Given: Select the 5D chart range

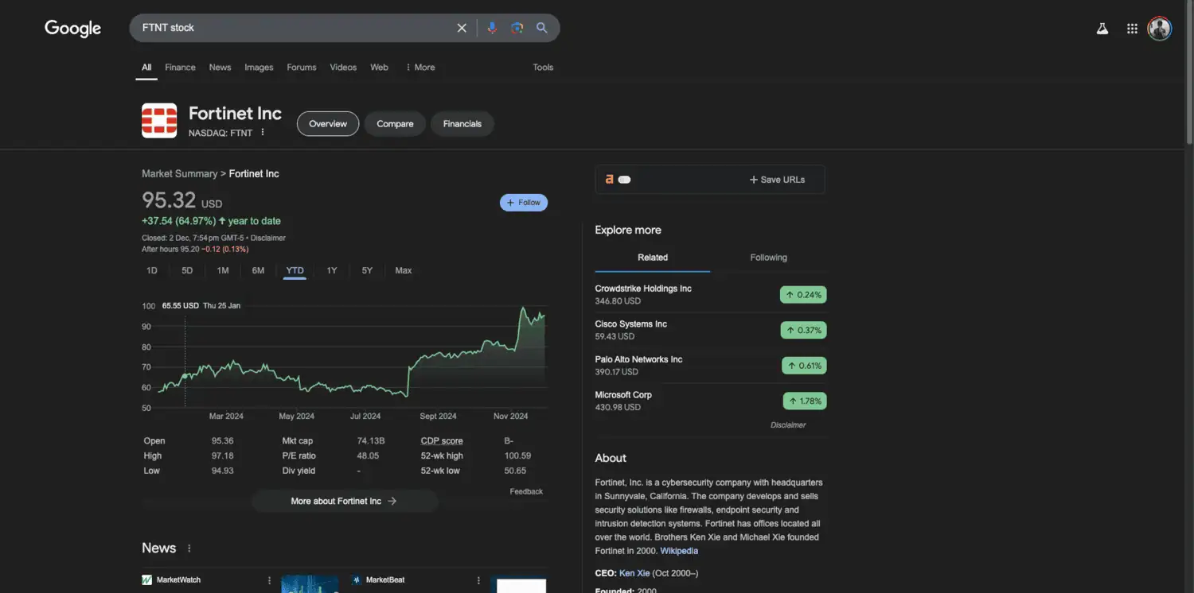Looking at the screenshot, I should [x=187, y=271].
